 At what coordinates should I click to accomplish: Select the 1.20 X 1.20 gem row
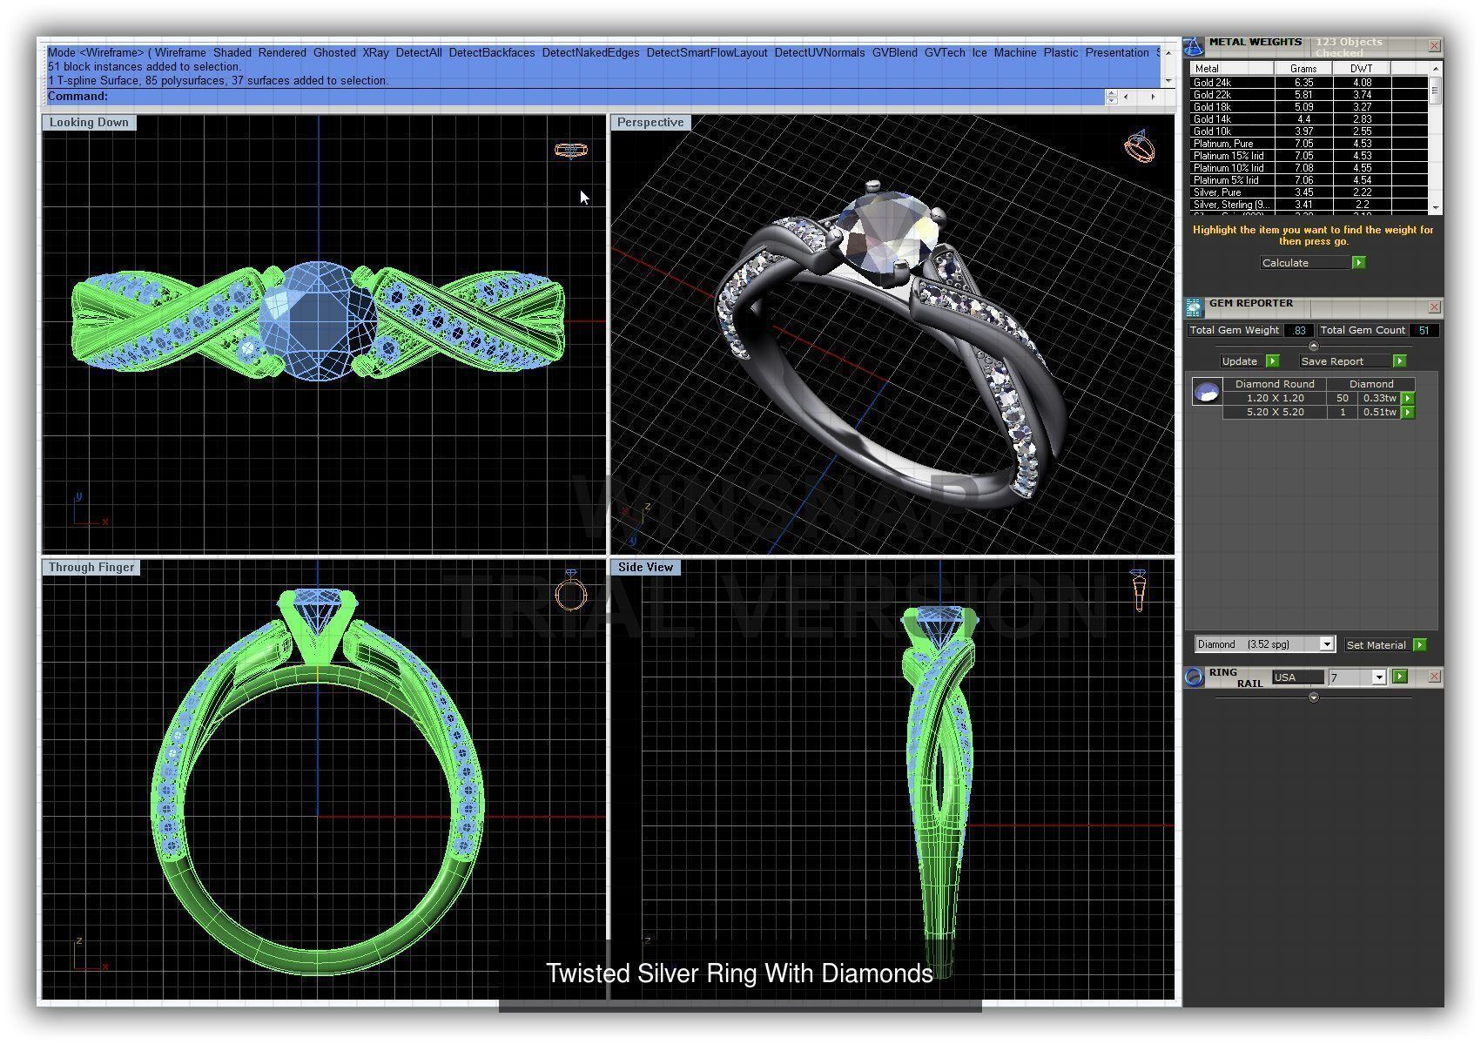[x=1318, y=398]
